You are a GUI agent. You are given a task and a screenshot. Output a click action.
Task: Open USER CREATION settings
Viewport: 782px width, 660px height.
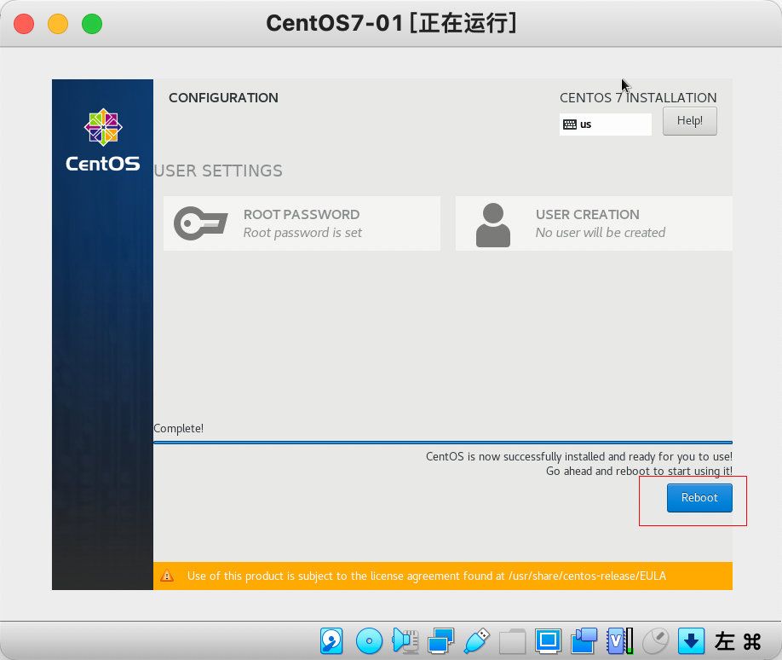(594, 223)
